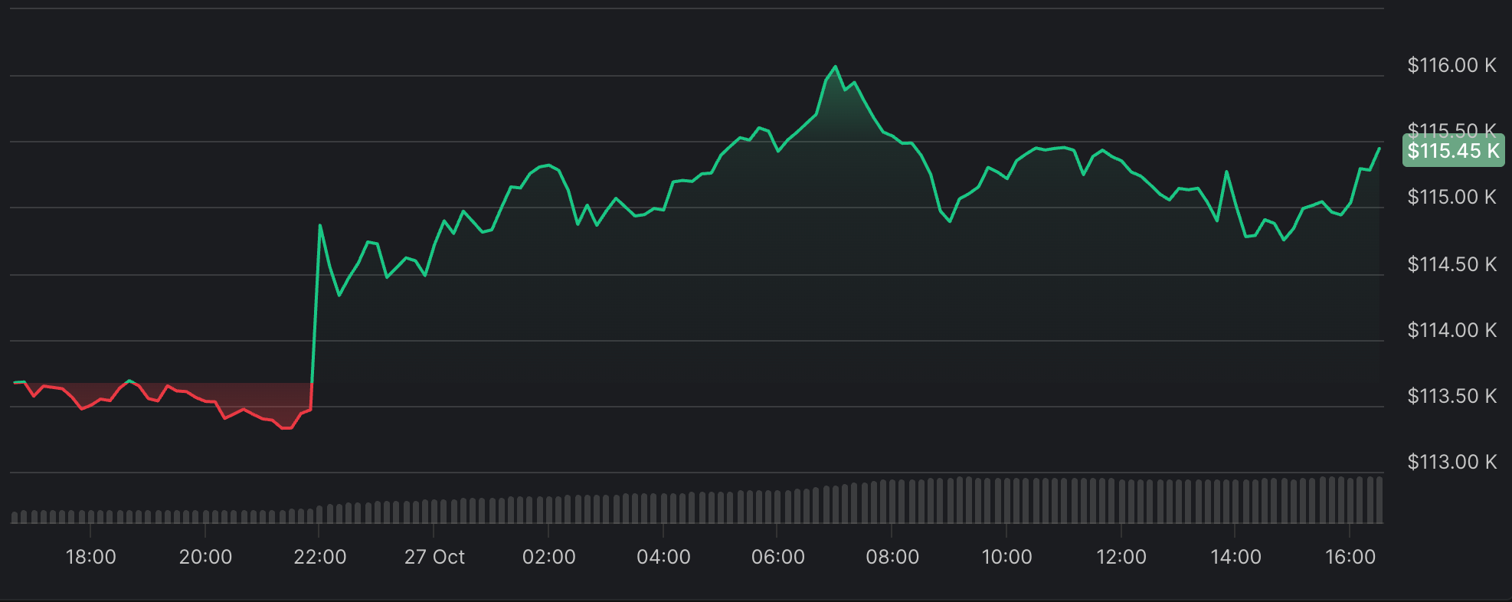Select the 10:00 time axis label
This screenshot has width=1512, height=602.
[x=1006, y=557]
